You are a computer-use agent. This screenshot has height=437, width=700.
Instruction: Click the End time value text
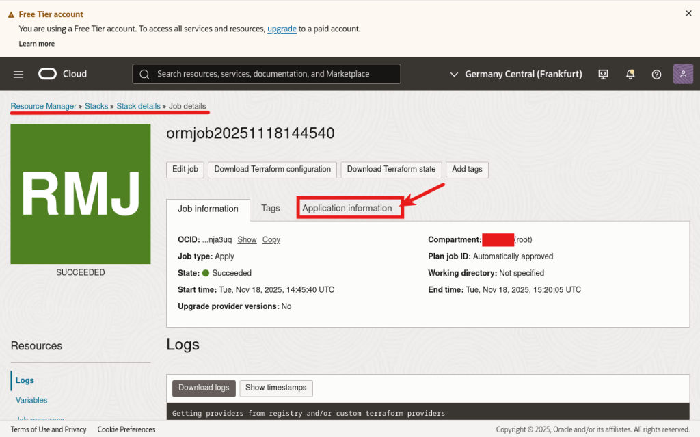(x=523, y=289)
